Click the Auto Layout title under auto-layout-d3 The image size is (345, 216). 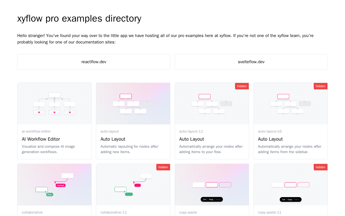point(270,139)
